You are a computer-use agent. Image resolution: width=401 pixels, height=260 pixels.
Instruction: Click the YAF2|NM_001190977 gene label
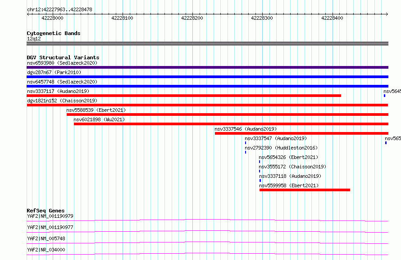click(50, 227)
